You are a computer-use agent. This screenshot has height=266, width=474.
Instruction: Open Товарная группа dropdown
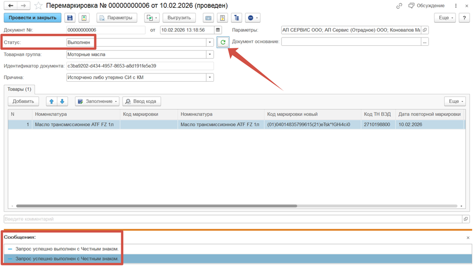[x=210, y=54]
